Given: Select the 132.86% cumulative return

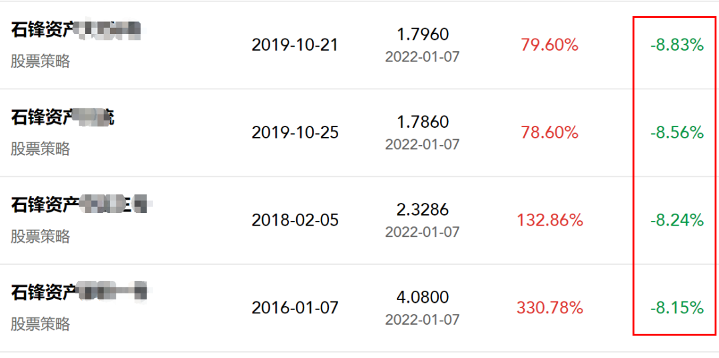Looking at the screenshot, I should click(550, 220).
